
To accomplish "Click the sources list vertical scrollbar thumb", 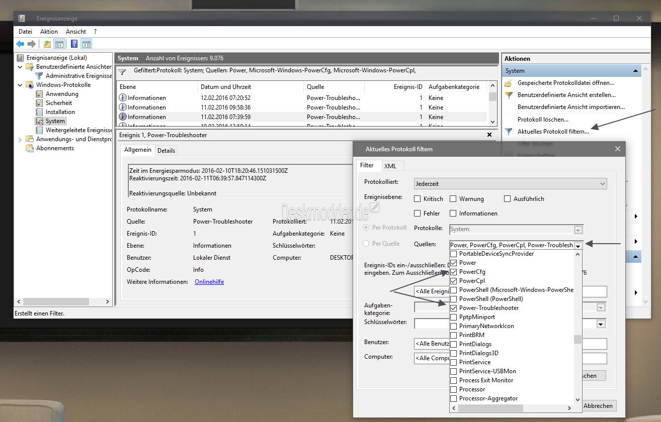I will pyautogui.click(x=578, y=339).
